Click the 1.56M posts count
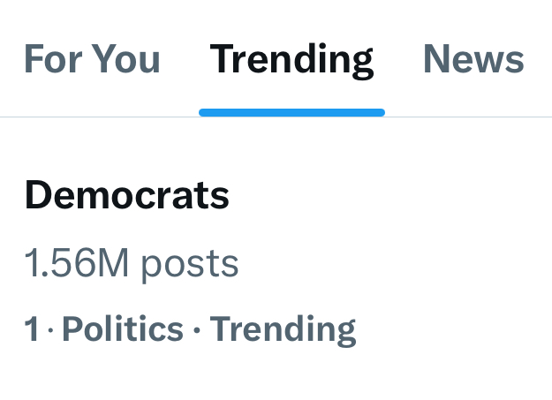This screenshot has width=552, height=400. point(132,264)
